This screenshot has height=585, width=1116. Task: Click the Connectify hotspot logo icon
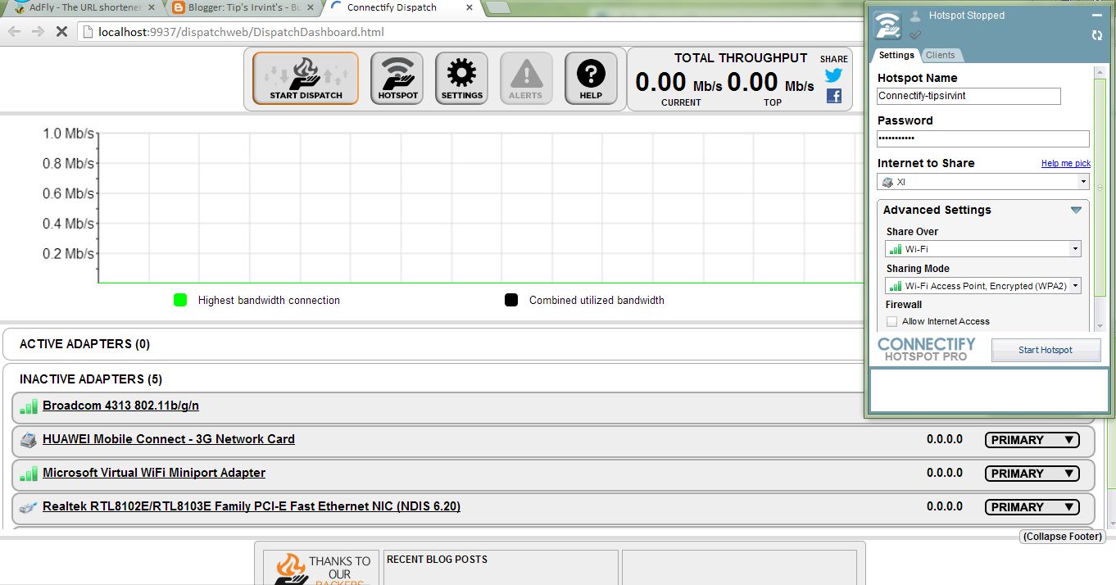[x=887, y=25]
